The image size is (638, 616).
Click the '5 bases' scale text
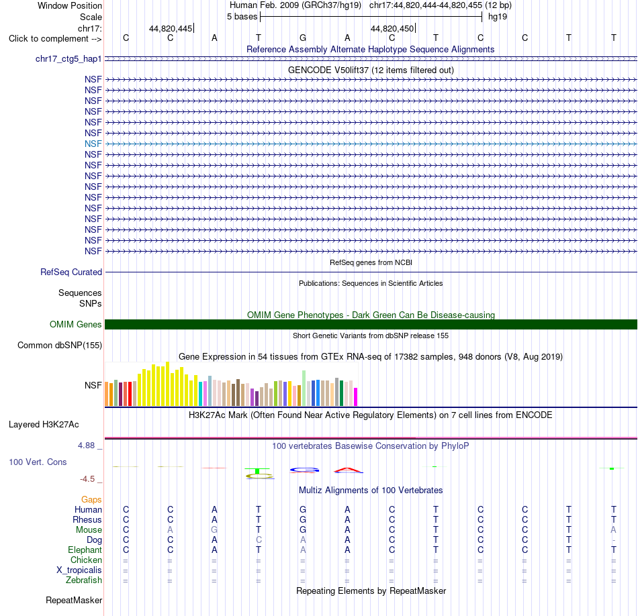pyautogui.click(x=242, y=17)
